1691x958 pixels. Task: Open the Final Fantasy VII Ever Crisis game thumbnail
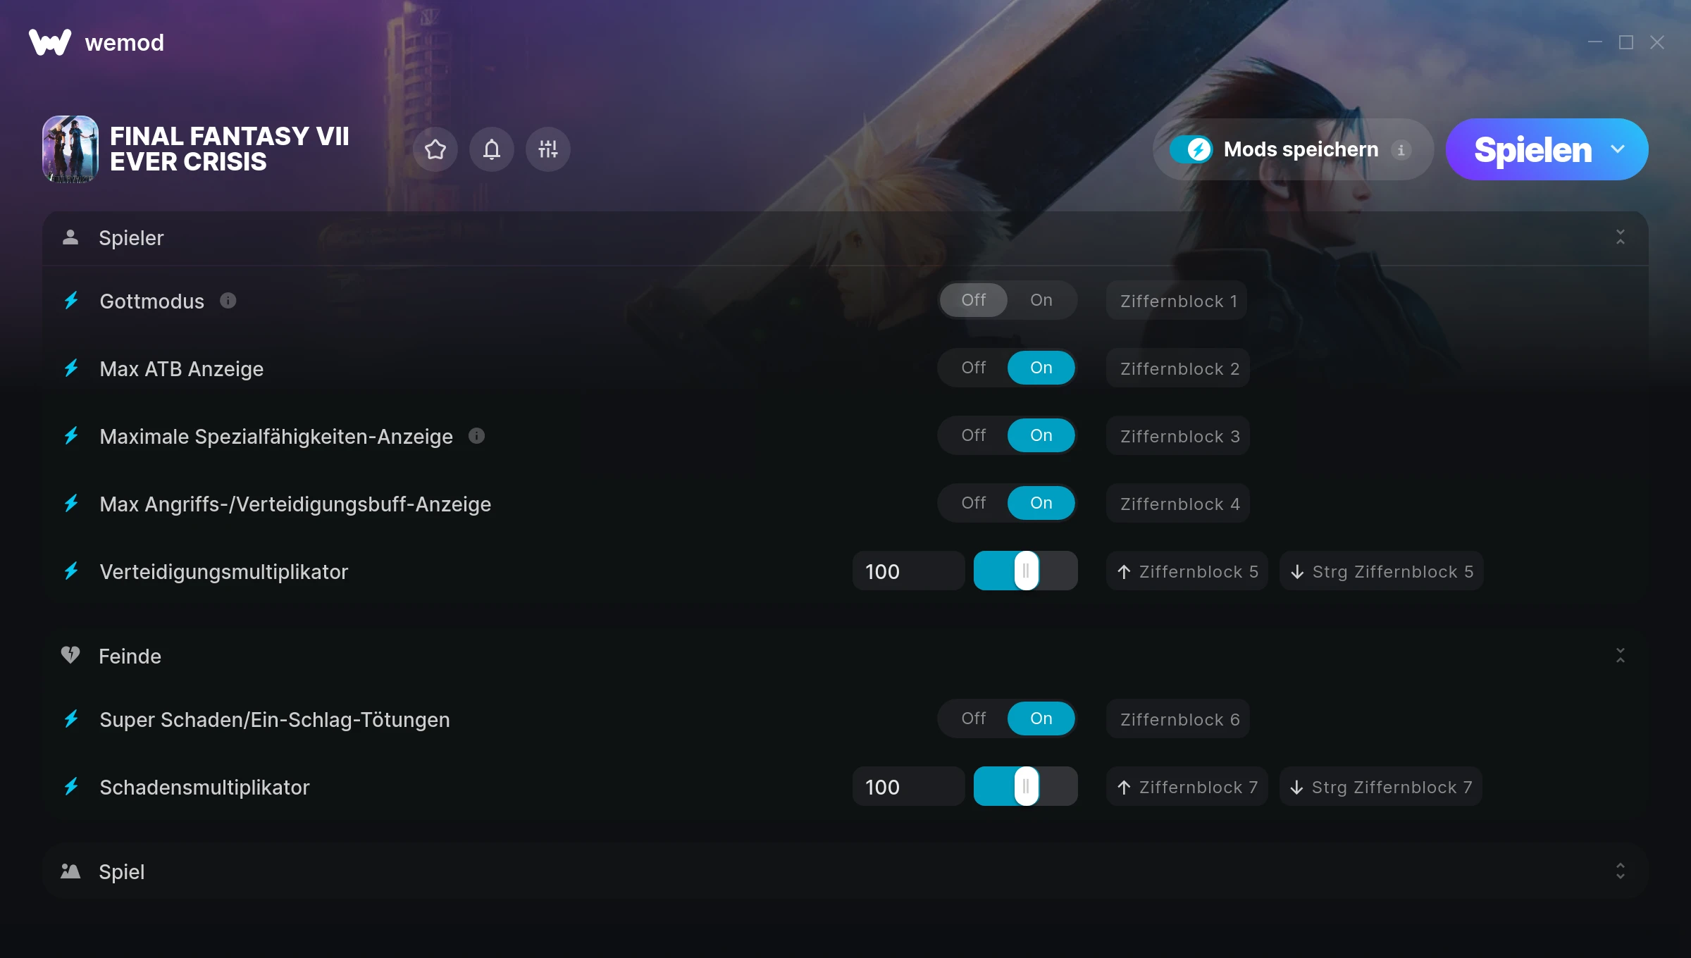[70, 149]
